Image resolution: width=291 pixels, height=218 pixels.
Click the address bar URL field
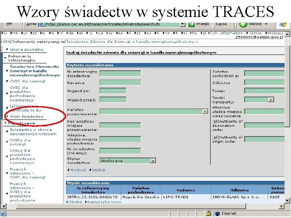tap(112, 24)
